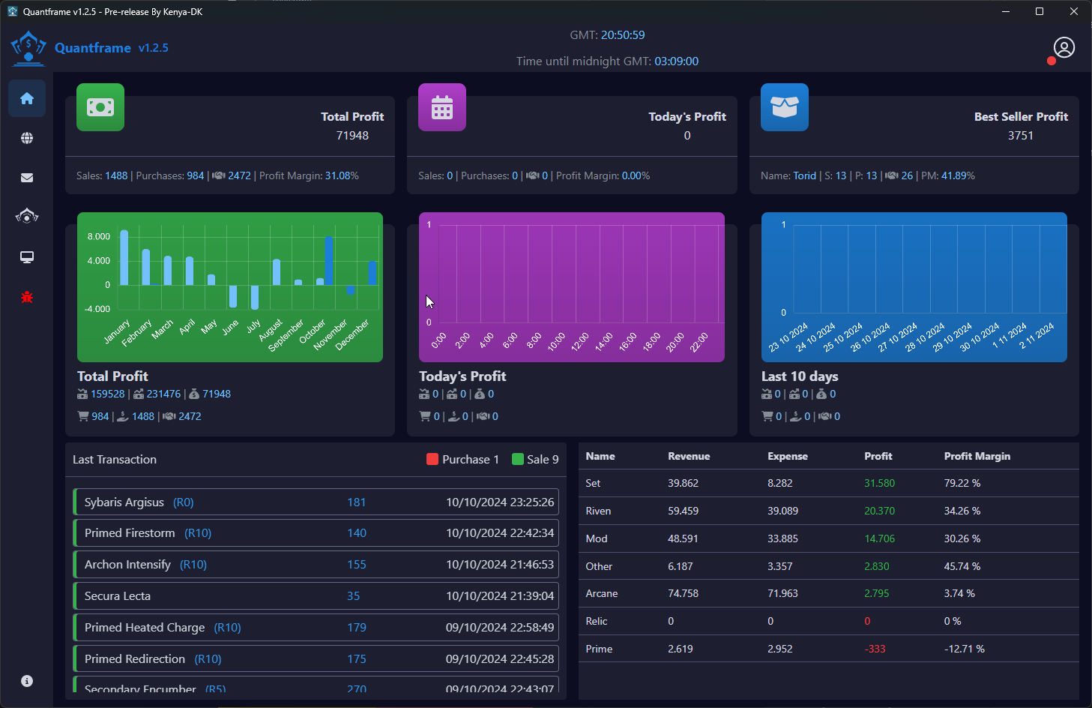Click the July negative bar in profit chart
The height and width of the screenshot is (708, 1092).
pos(255,297)
